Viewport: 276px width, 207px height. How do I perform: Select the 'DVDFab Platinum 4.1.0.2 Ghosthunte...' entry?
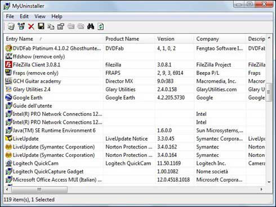[57, 48]
